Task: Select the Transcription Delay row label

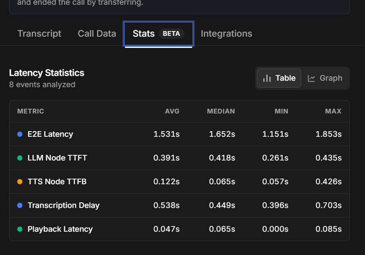Action: pos(63,205)
